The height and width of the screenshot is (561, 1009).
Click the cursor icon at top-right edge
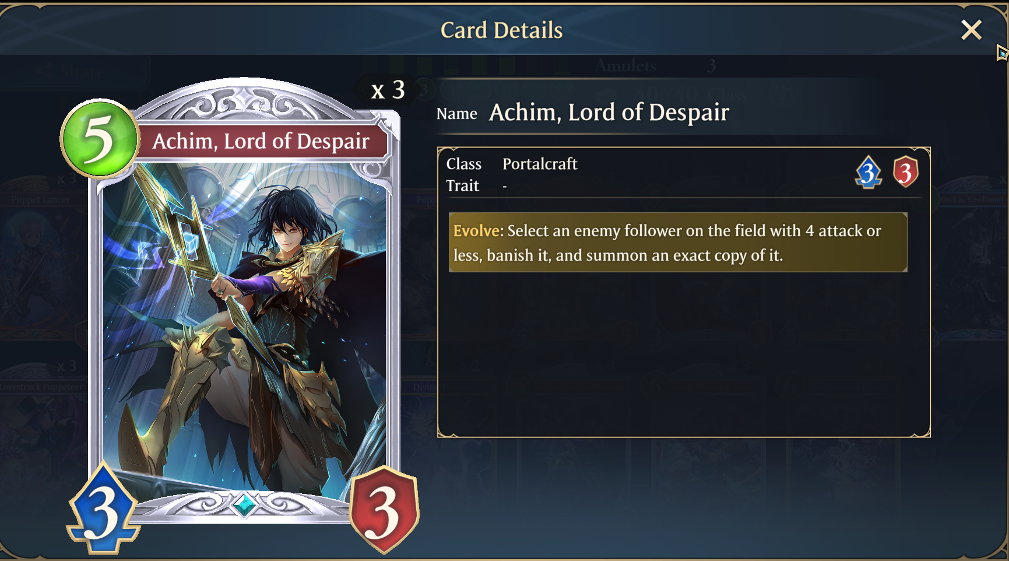[1002, 53]
